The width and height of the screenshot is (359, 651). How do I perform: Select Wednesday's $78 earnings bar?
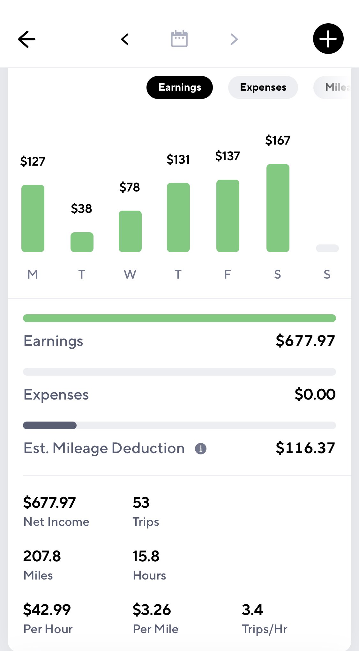[130, 231]
